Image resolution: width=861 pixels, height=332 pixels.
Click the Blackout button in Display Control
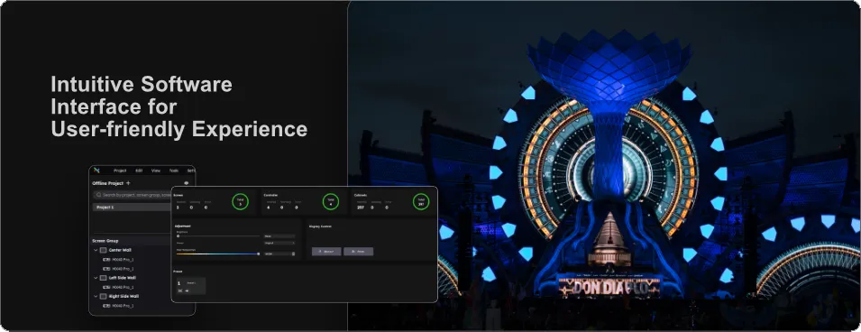click(x=326, y=251)
